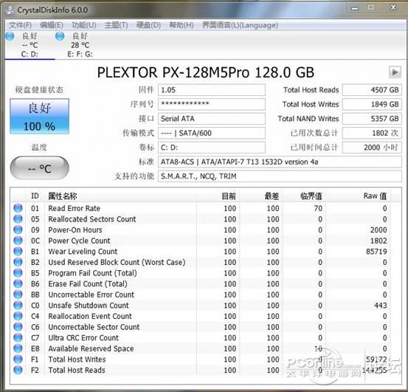Click status orb for Total Host Reads row
The width and height of the screenshot is (408, 392).
[18, 370]
